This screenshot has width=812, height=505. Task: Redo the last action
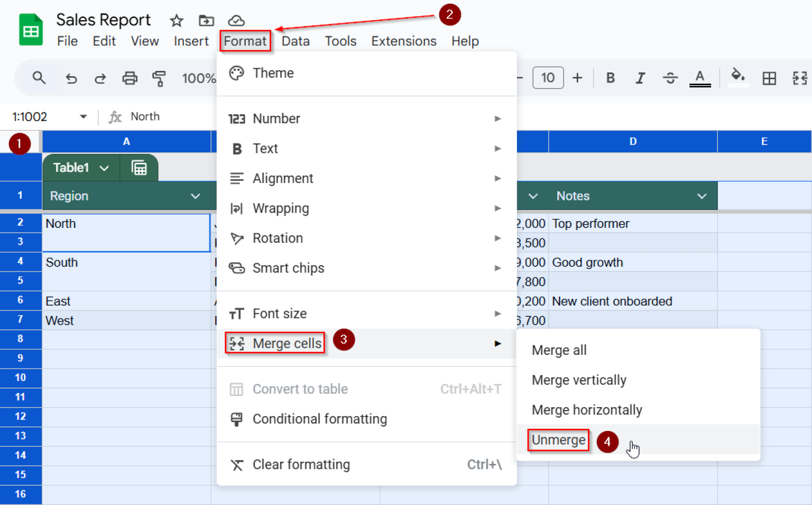[x=100, y=78]
